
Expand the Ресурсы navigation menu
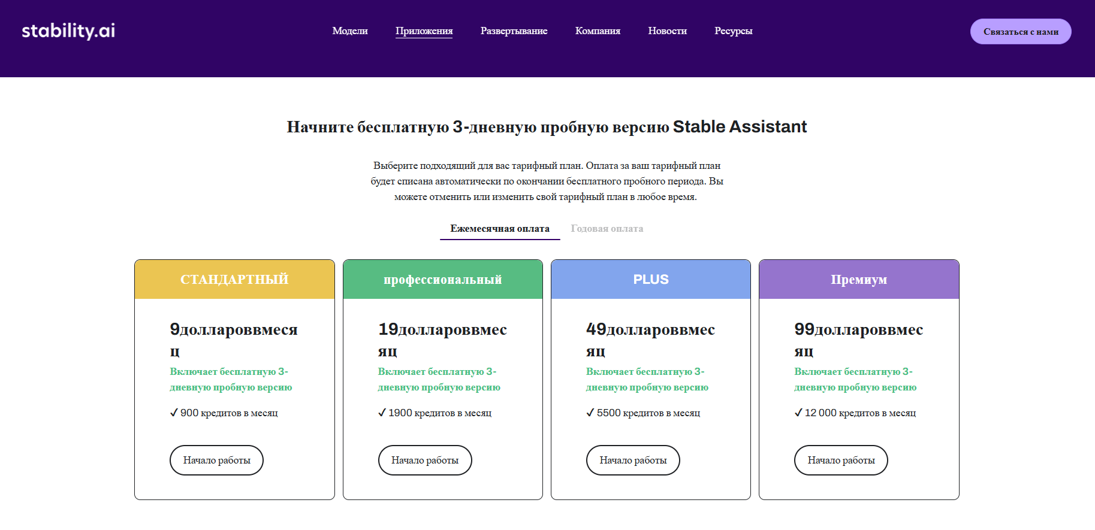coord(733,31)
